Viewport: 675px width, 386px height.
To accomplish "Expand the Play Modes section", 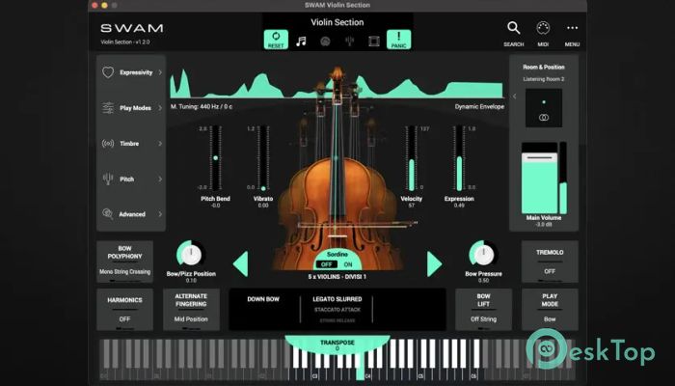I will pyautogui.click(x=130, y=108).
